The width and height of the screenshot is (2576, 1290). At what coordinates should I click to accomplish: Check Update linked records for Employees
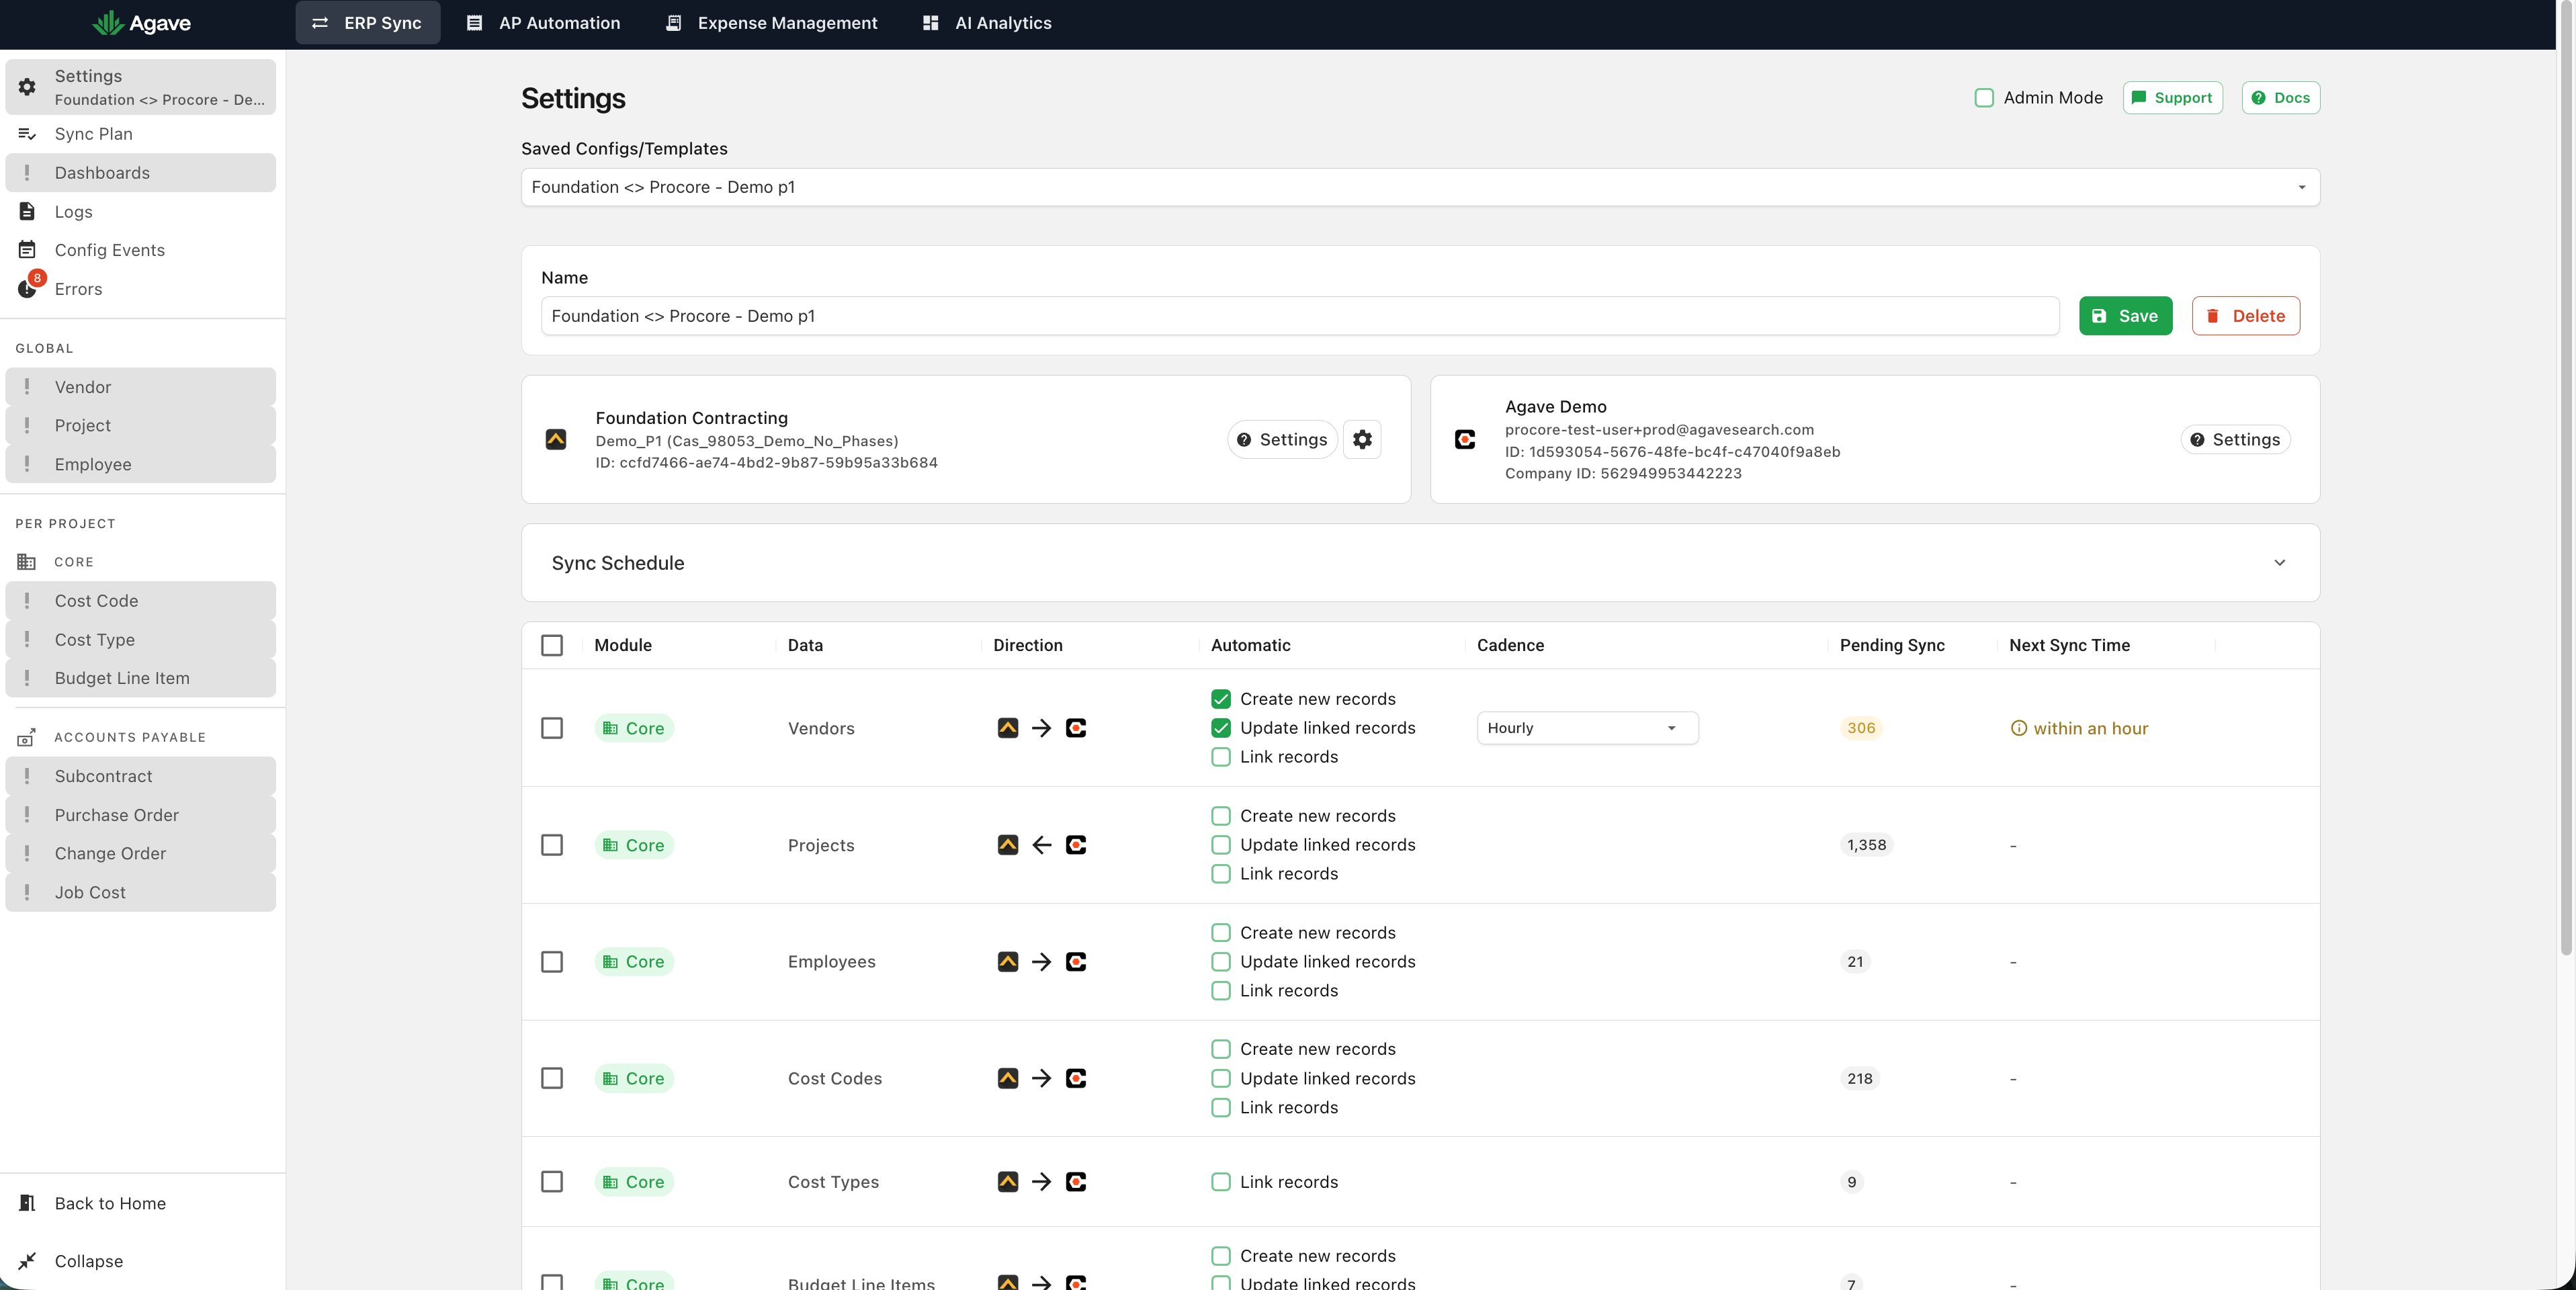[x=1220, y=961]
